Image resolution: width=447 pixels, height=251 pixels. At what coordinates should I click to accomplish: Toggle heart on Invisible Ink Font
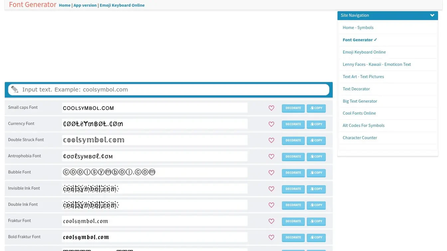click(271, 189)
